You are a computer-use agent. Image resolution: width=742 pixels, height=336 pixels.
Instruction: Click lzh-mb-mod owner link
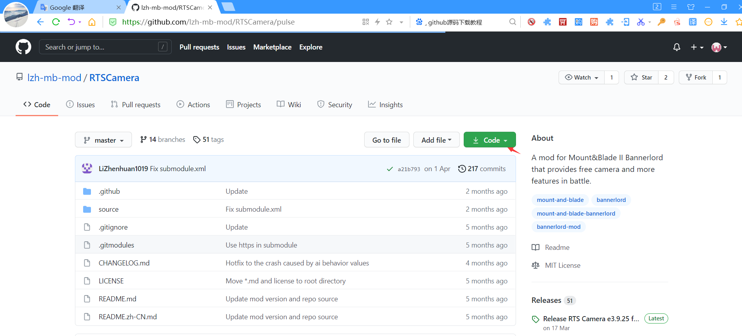[54, 78]
